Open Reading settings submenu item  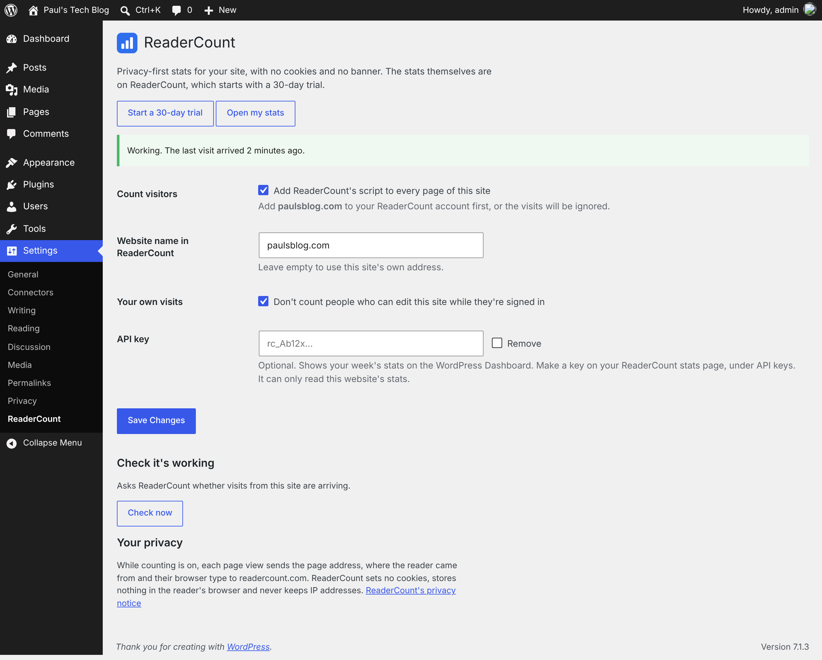(24, 328)
